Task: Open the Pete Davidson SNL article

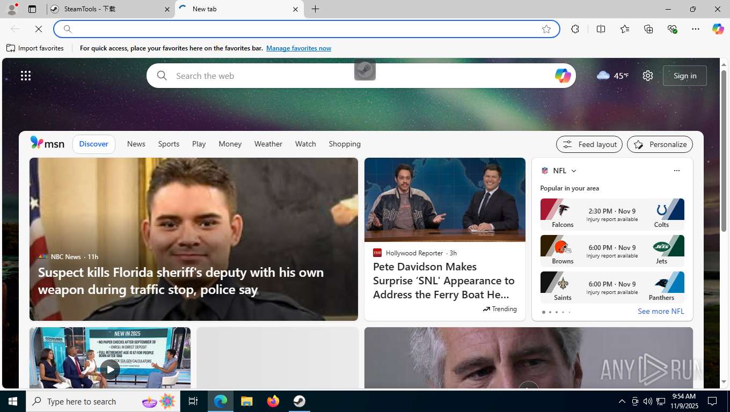Action: tap(444, 281)
